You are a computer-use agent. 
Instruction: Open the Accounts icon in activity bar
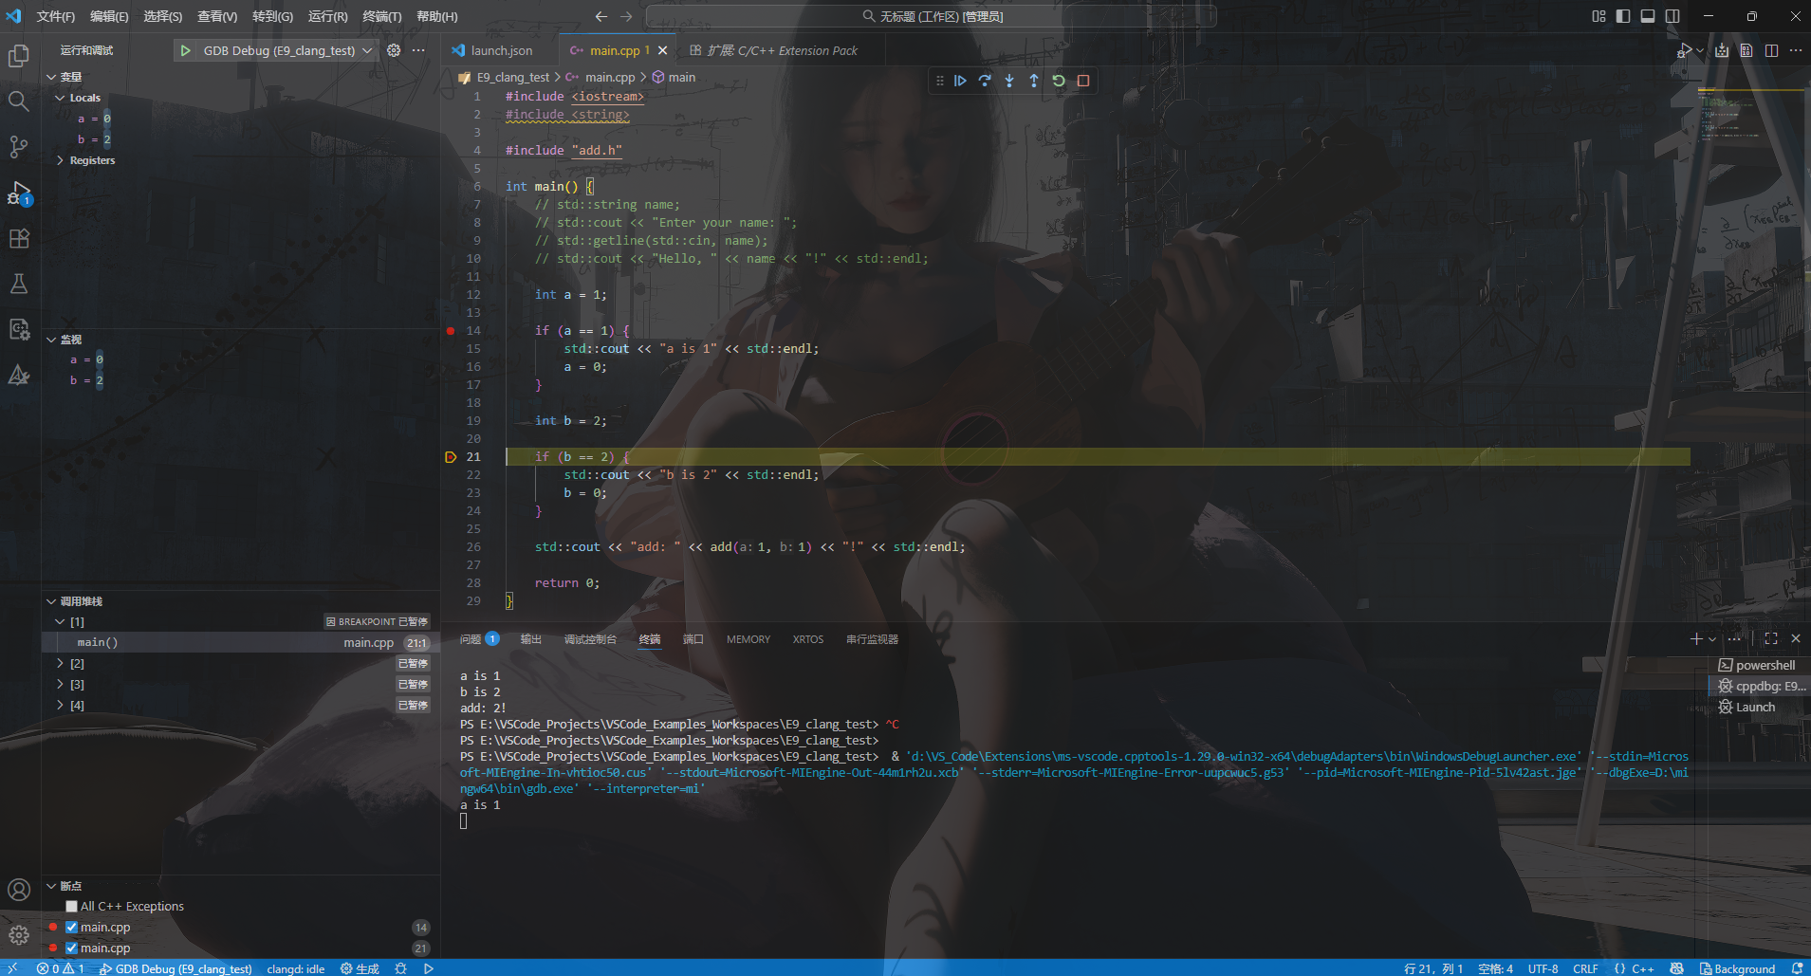tap(19, 890)
